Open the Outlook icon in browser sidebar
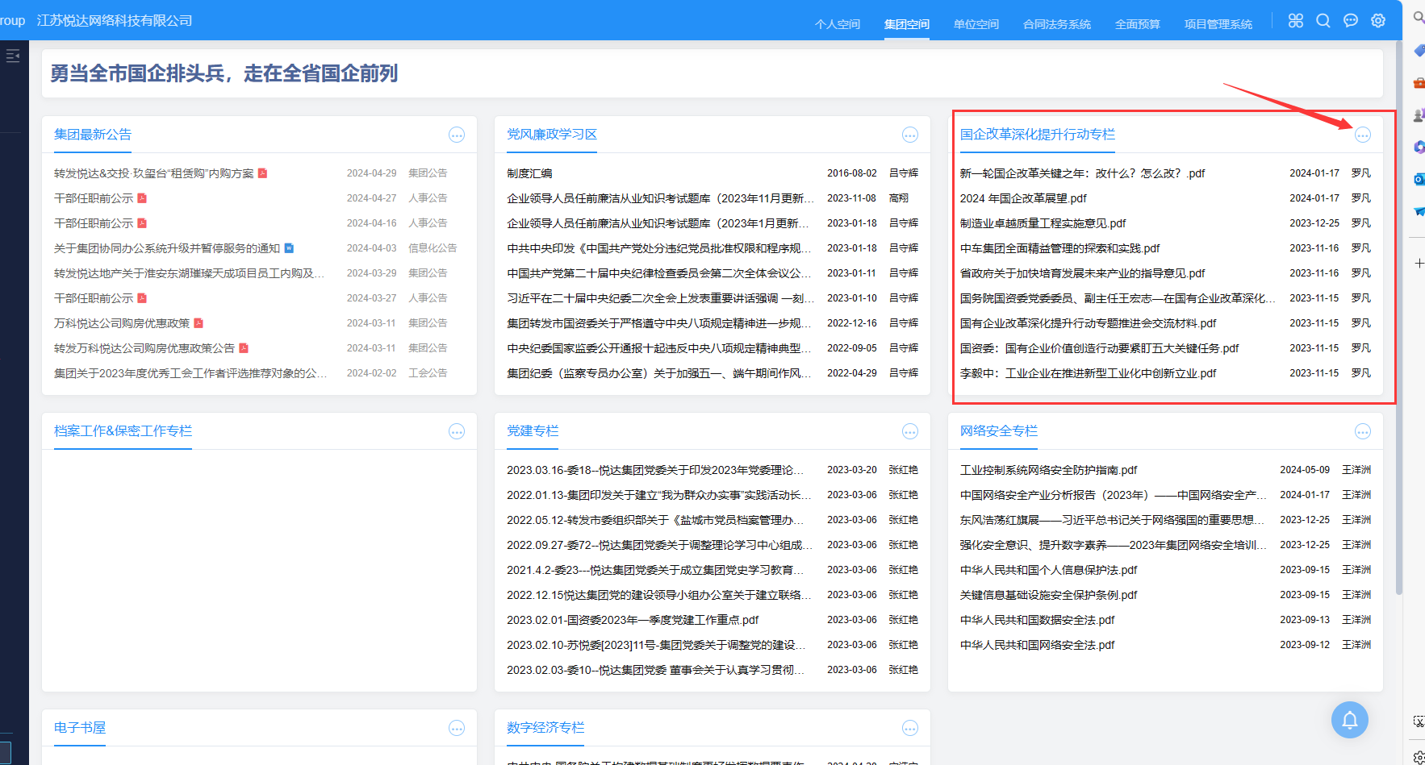The image size is (1425, 765). point(1419,179)
